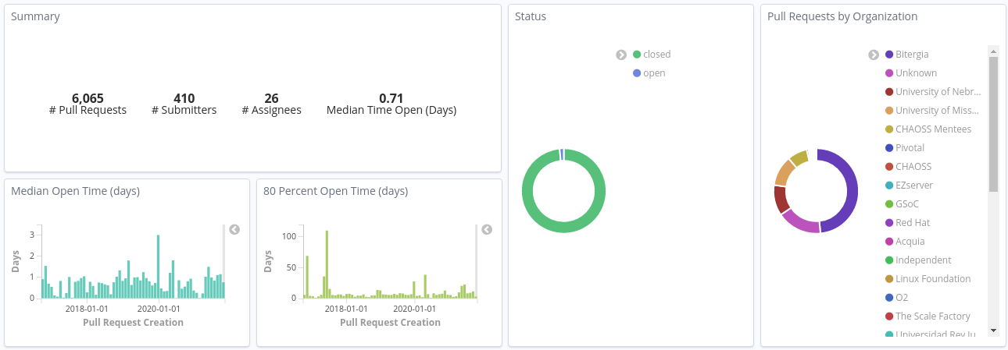Select the CHAOSS Mentees legend item

[x=933, y=129]
